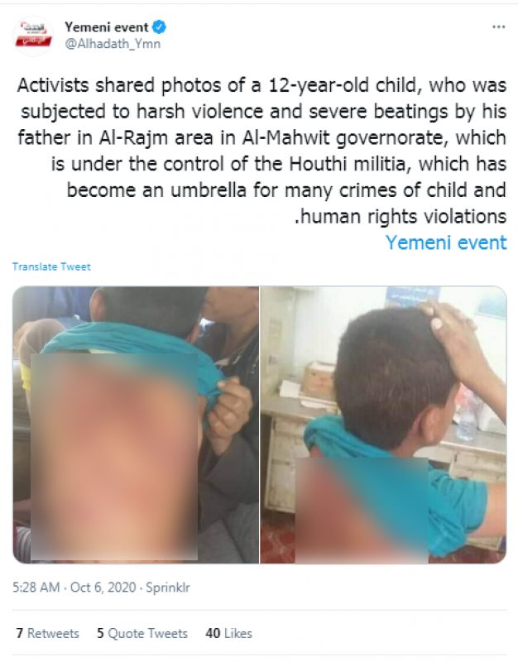View the 5 Quote Tweets list
The width and height of the screenshot is (518, 662).
[x=142, y=633]
